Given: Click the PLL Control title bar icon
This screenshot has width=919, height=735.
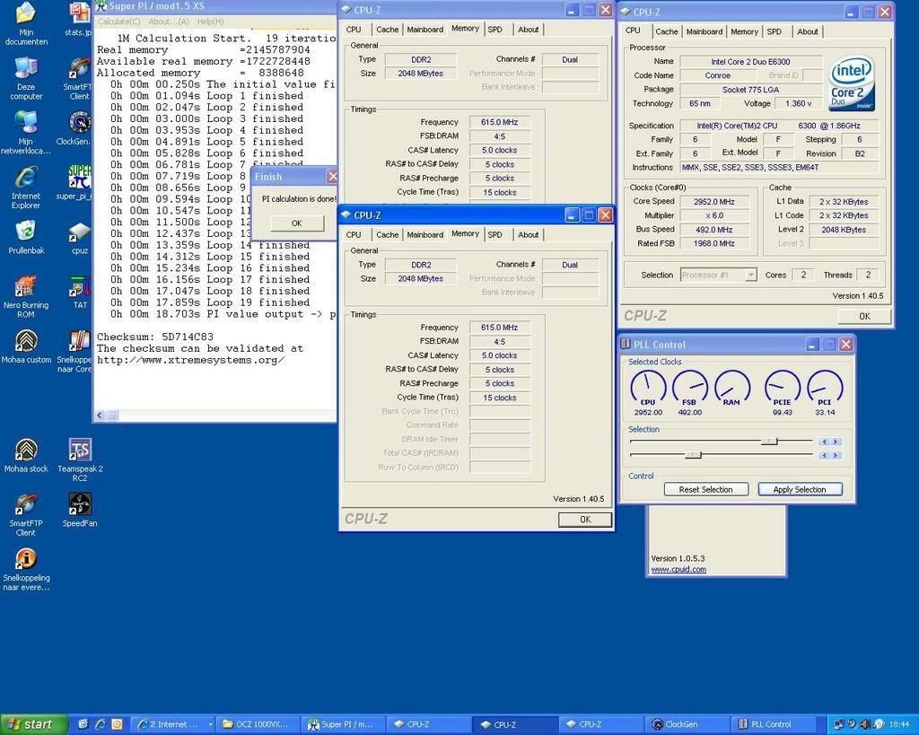Looking at the screenshot, I should coord(626,344).
